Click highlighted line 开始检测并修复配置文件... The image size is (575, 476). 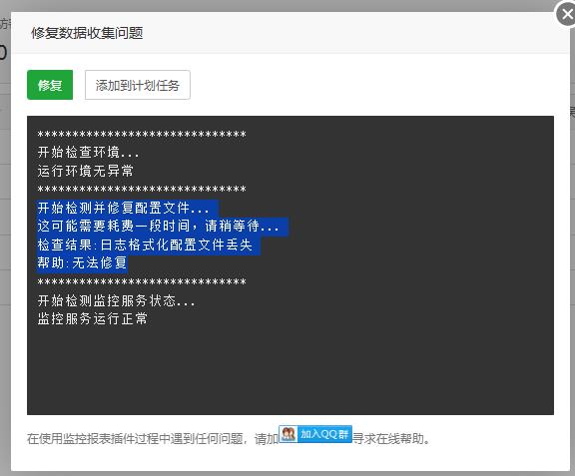123,208
